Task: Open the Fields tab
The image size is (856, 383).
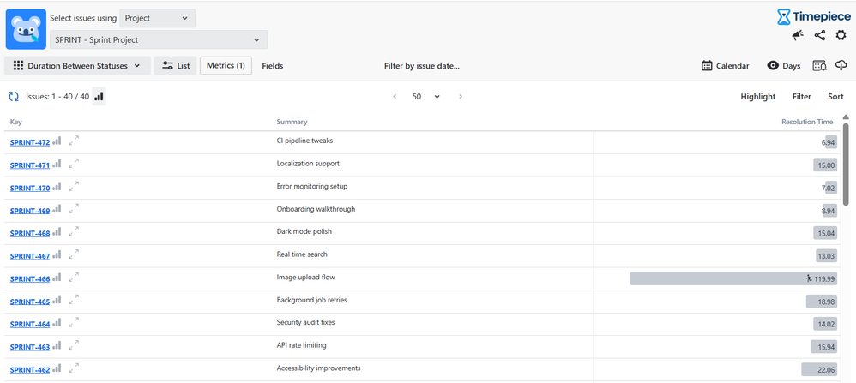Action: [273, 66]
